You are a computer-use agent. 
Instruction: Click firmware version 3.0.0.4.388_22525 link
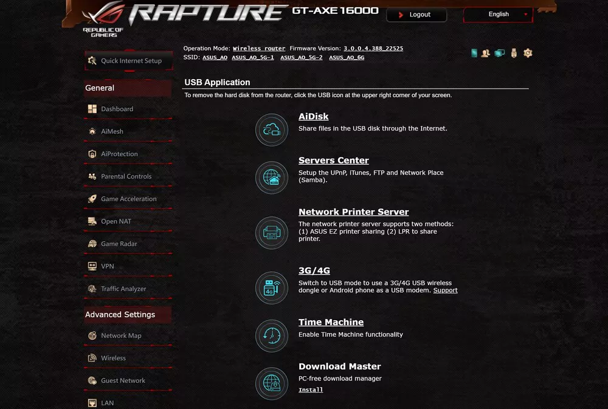[x=373, y=49]
